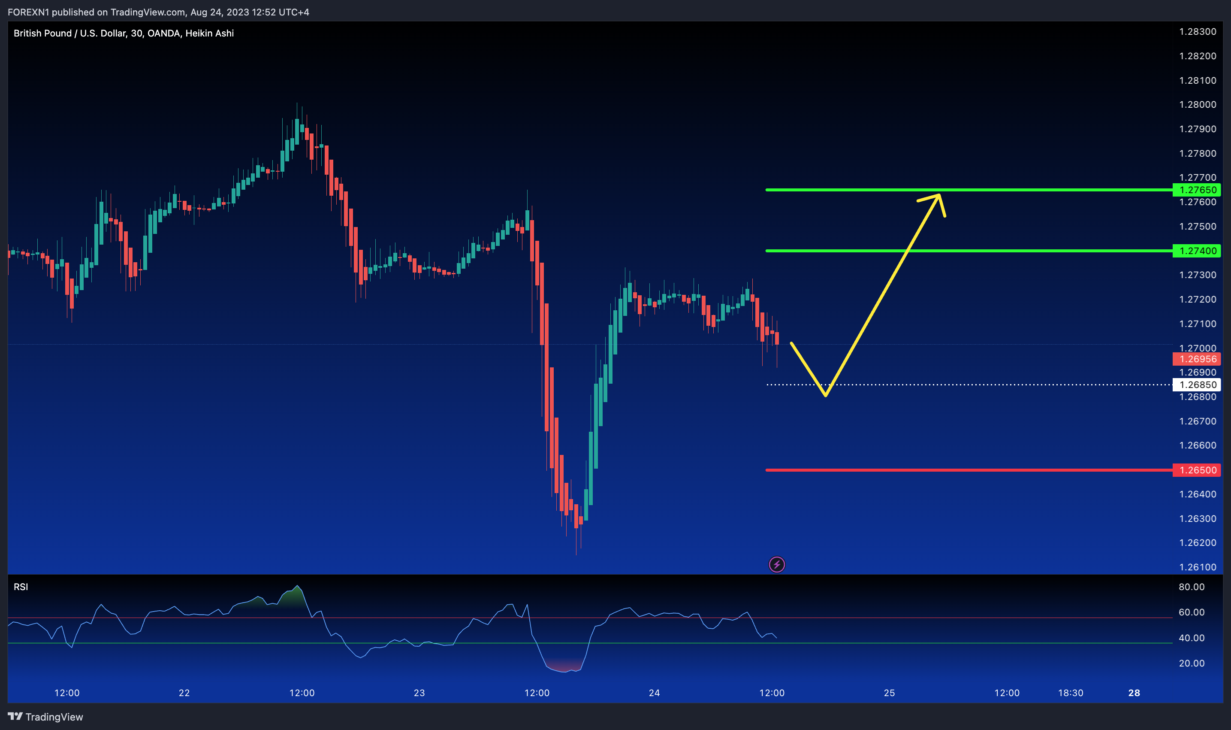Click the 24 date label on time axis
The image size is (1231, 730).
tap(655, 693)
